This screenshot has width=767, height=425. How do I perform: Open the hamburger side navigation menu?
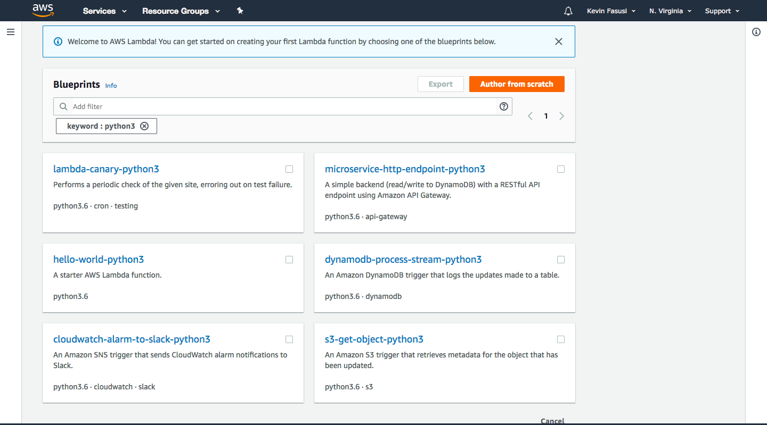(11, 32)
